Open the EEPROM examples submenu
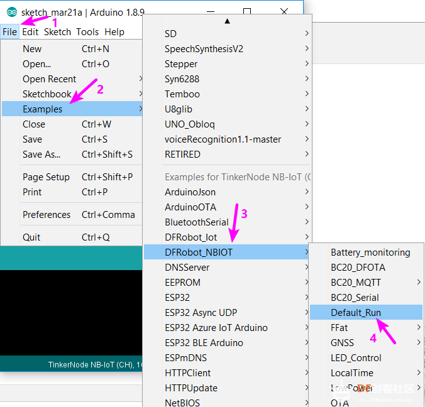425x407 pixels. tap(227, 283)
